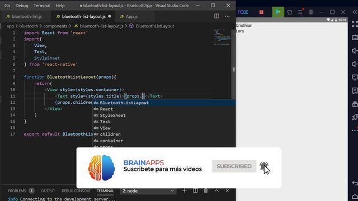Click the BluetoothListLayout symbol breadcrumb

coord(155,26)
